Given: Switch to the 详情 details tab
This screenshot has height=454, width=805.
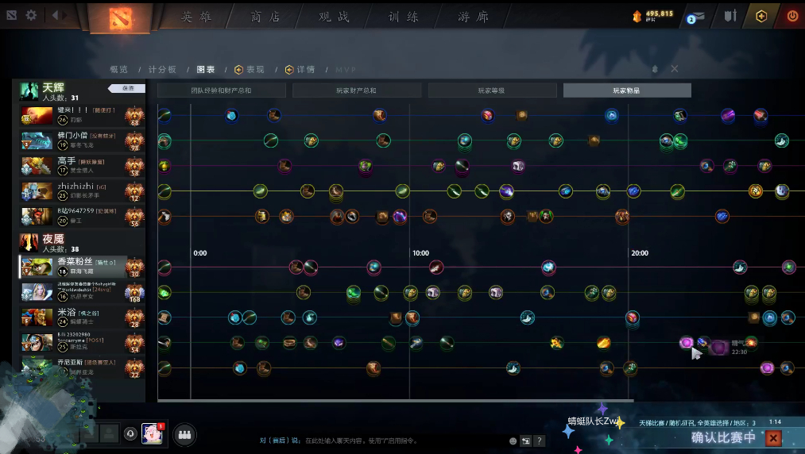Looking at the screenshot, I should (300, 69).
